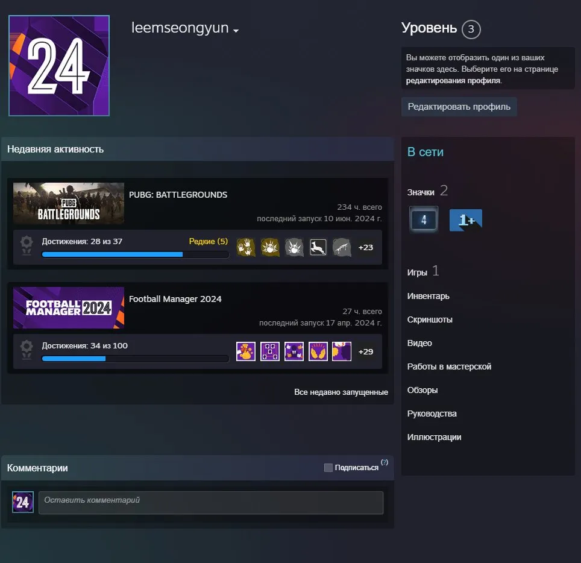Click the small avatar beside comment box
Screen dimensions: 581x563
click(x=23, y=502)
